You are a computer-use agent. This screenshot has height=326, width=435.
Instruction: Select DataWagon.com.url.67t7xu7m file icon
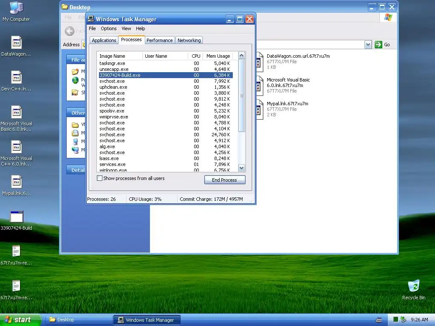tap(260, 61)
